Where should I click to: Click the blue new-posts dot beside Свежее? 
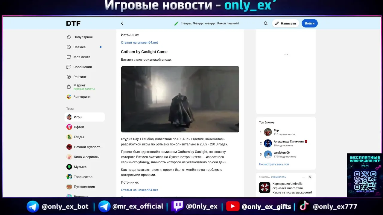tap(101, 47)
